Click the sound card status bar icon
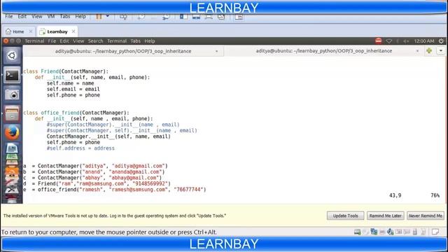Screen dimensions: 448x252 tap(391, 232)
